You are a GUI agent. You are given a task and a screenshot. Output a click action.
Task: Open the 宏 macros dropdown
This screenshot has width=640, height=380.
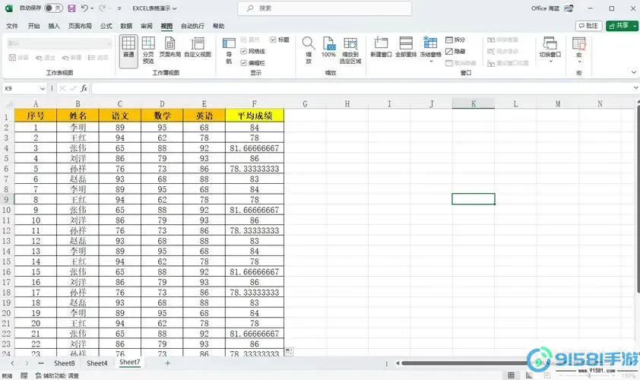(x=578, y=62)
